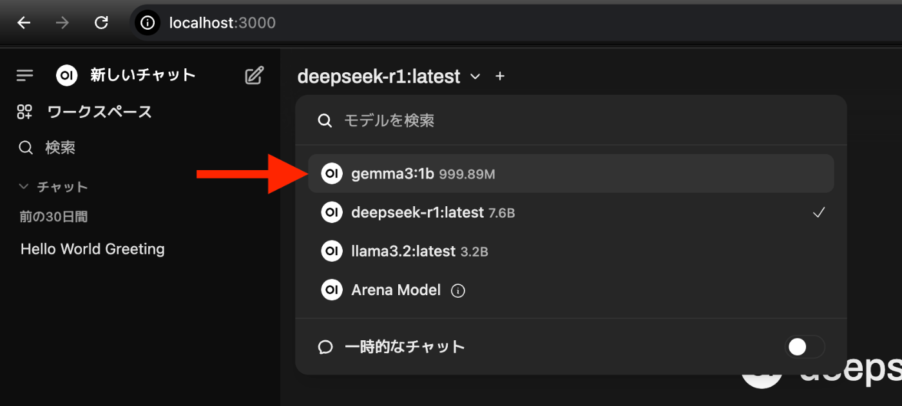Click the Arena Model logo icon
This screenshot has width=902, height=406.
point(332,290)
